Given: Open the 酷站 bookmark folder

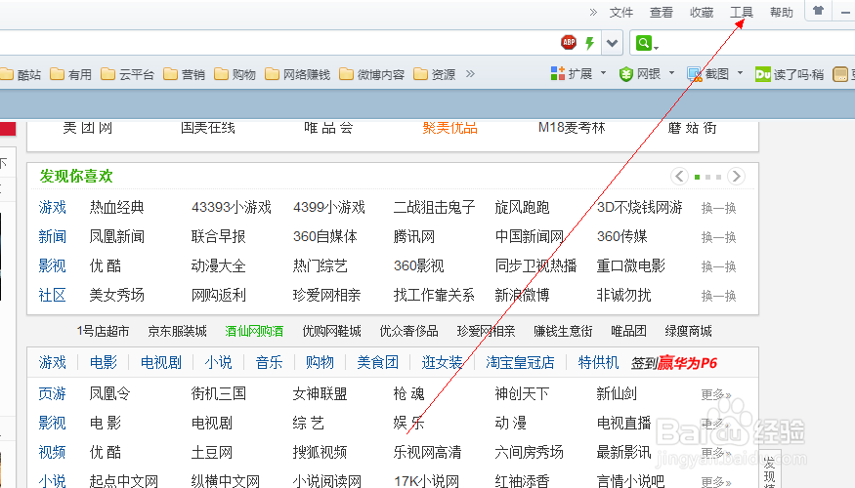Looking at the screenshot, I should pos(21,74).
